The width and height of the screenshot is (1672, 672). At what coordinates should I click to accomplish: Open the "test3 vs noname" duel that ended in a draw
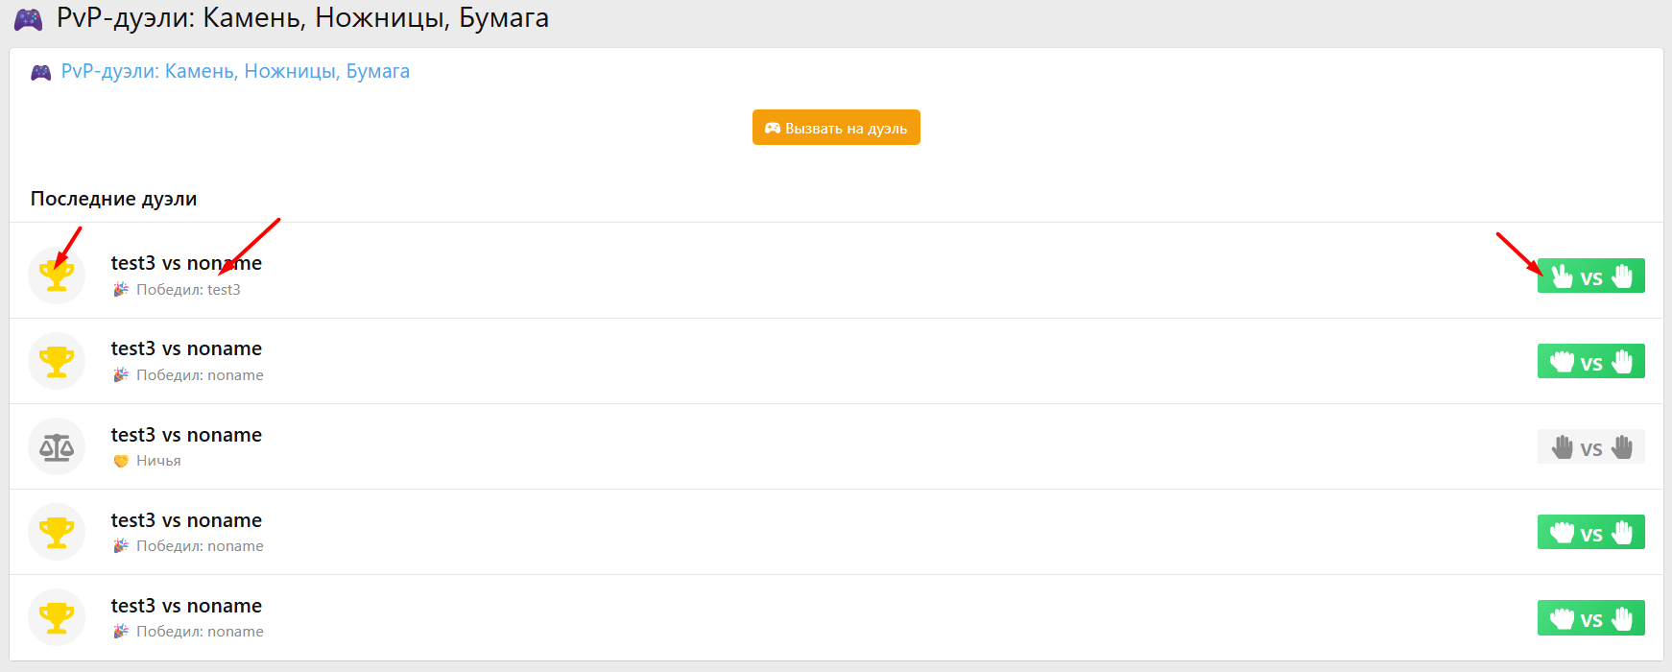(x=186, y=435)
